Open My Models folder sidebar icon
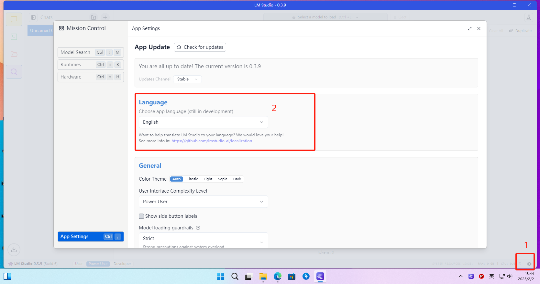The height and width of the screenshot is (284, 540). (x=14, y=54)
